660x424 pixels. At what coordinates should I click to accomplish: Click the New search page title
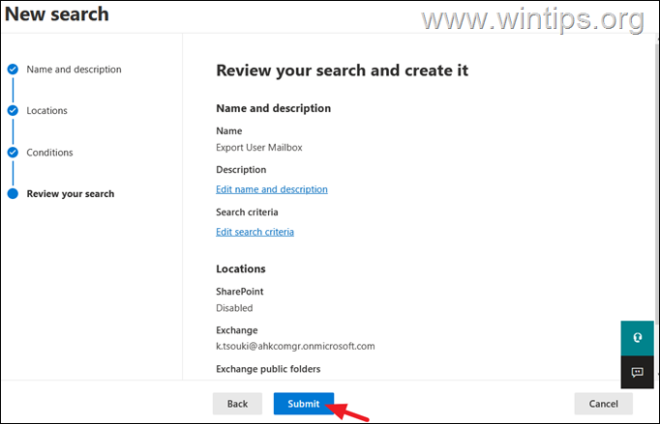(57, 14)
